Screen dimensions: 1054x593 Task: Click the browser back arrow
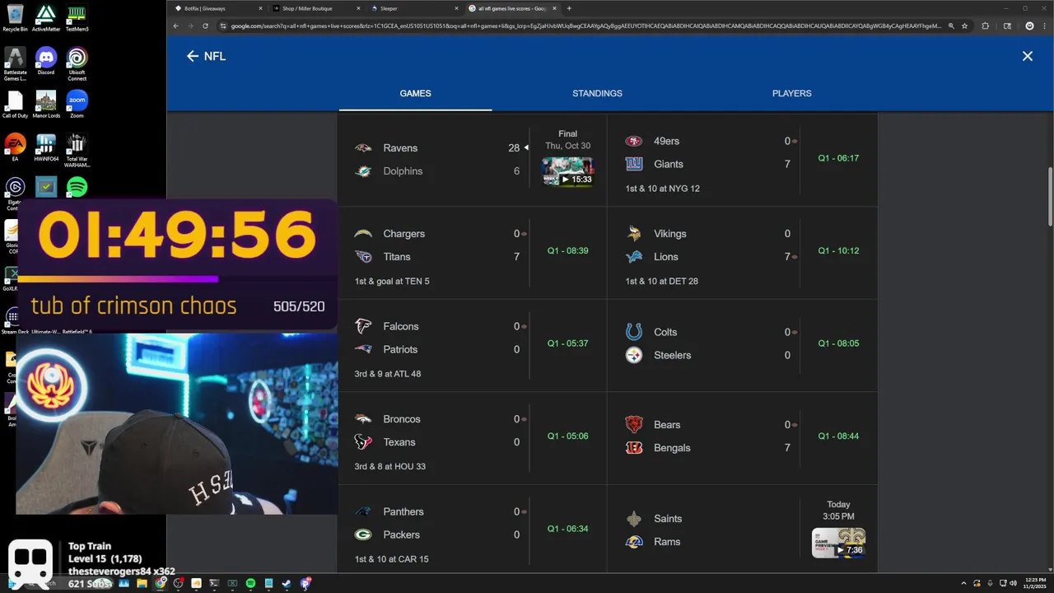click(x=175, y=26)
